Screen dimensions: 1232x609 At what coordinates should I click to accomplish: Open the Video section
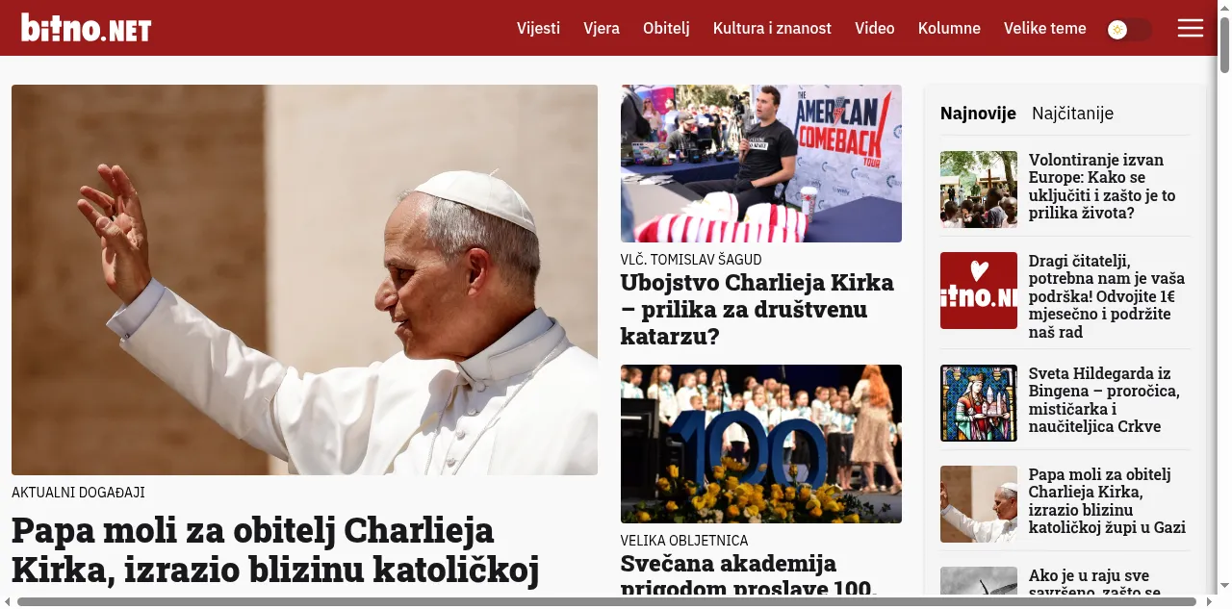(x=875, y=28)
